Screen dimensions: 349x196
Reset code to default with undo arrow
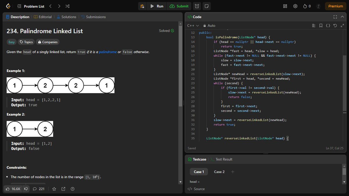pos(335,26)
